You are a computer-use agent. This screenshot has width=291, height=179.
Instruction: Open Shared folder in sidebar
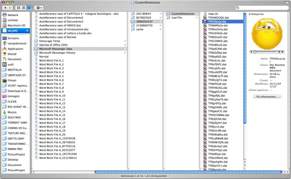(12, 54)
